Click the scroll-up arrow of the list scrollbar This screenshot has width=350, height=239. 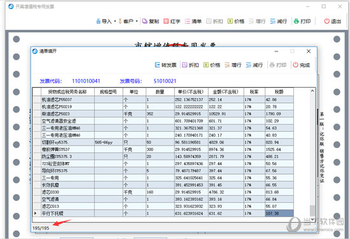pyautogui.click(x=312, y=91)
